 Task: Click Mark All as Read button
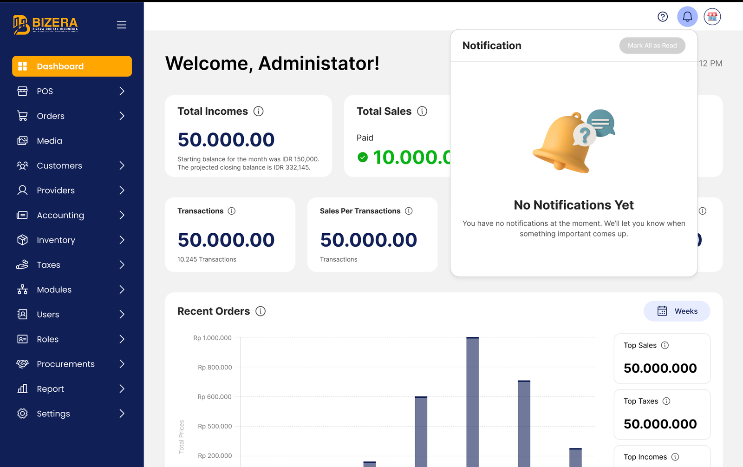point(652,46)
